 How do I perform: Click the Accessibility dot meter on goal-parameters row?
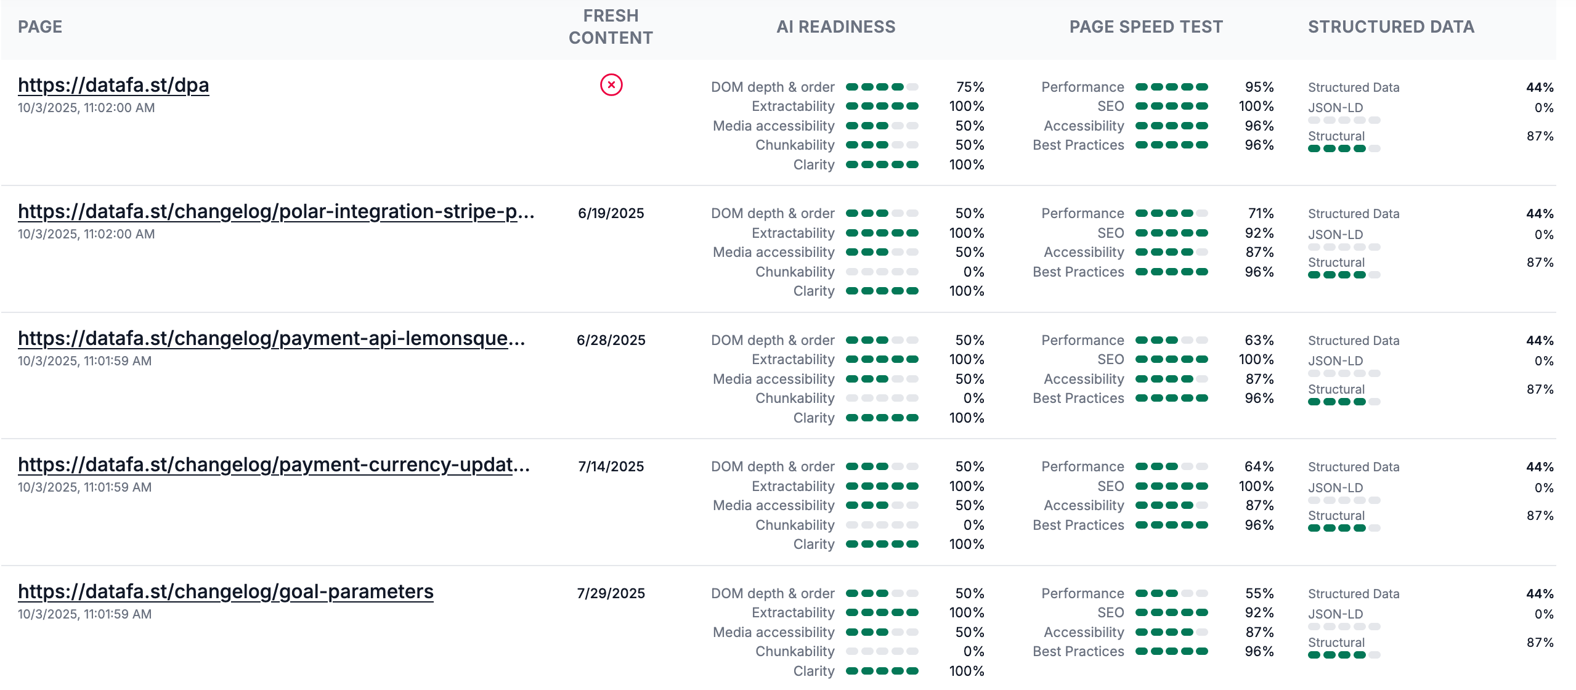pyautogui.click(x=1171, y=632)
